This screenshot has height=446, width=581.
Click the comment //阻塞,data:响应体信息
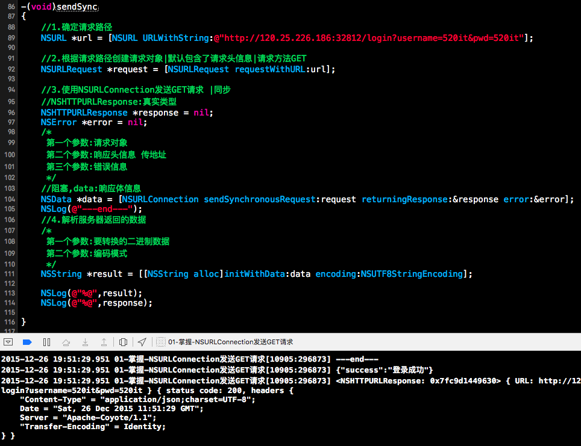(91, 188)
